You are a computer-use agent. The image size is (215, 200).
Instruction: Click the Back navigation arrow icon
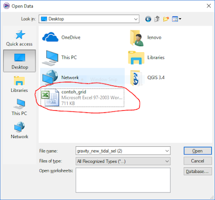tap(148, 19)
